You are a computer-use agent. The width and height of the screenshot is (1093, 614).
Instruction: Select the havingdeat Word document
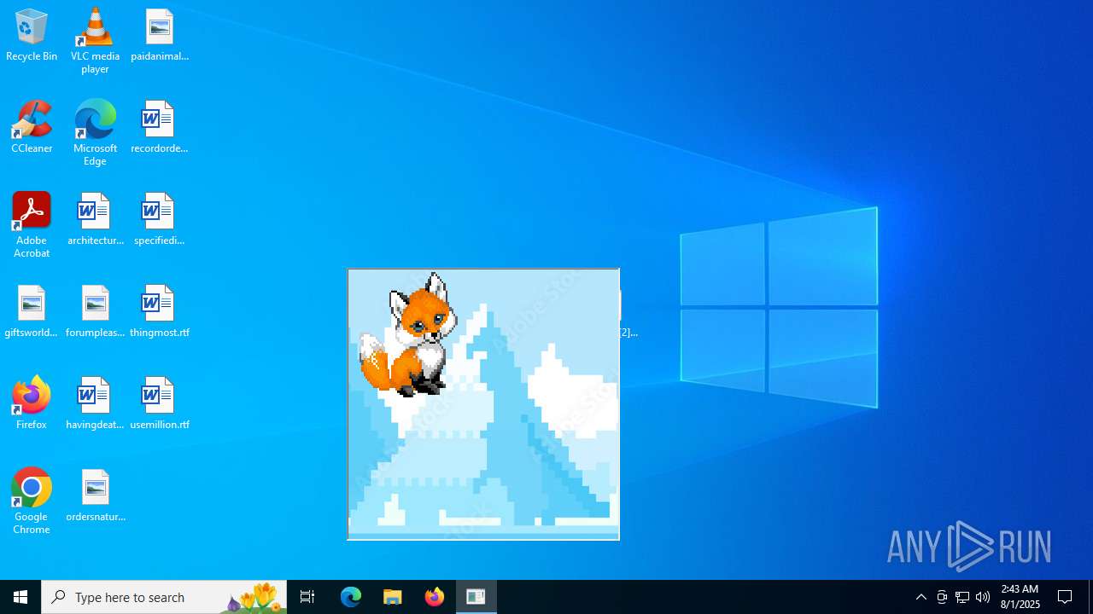tap(95, 403)
